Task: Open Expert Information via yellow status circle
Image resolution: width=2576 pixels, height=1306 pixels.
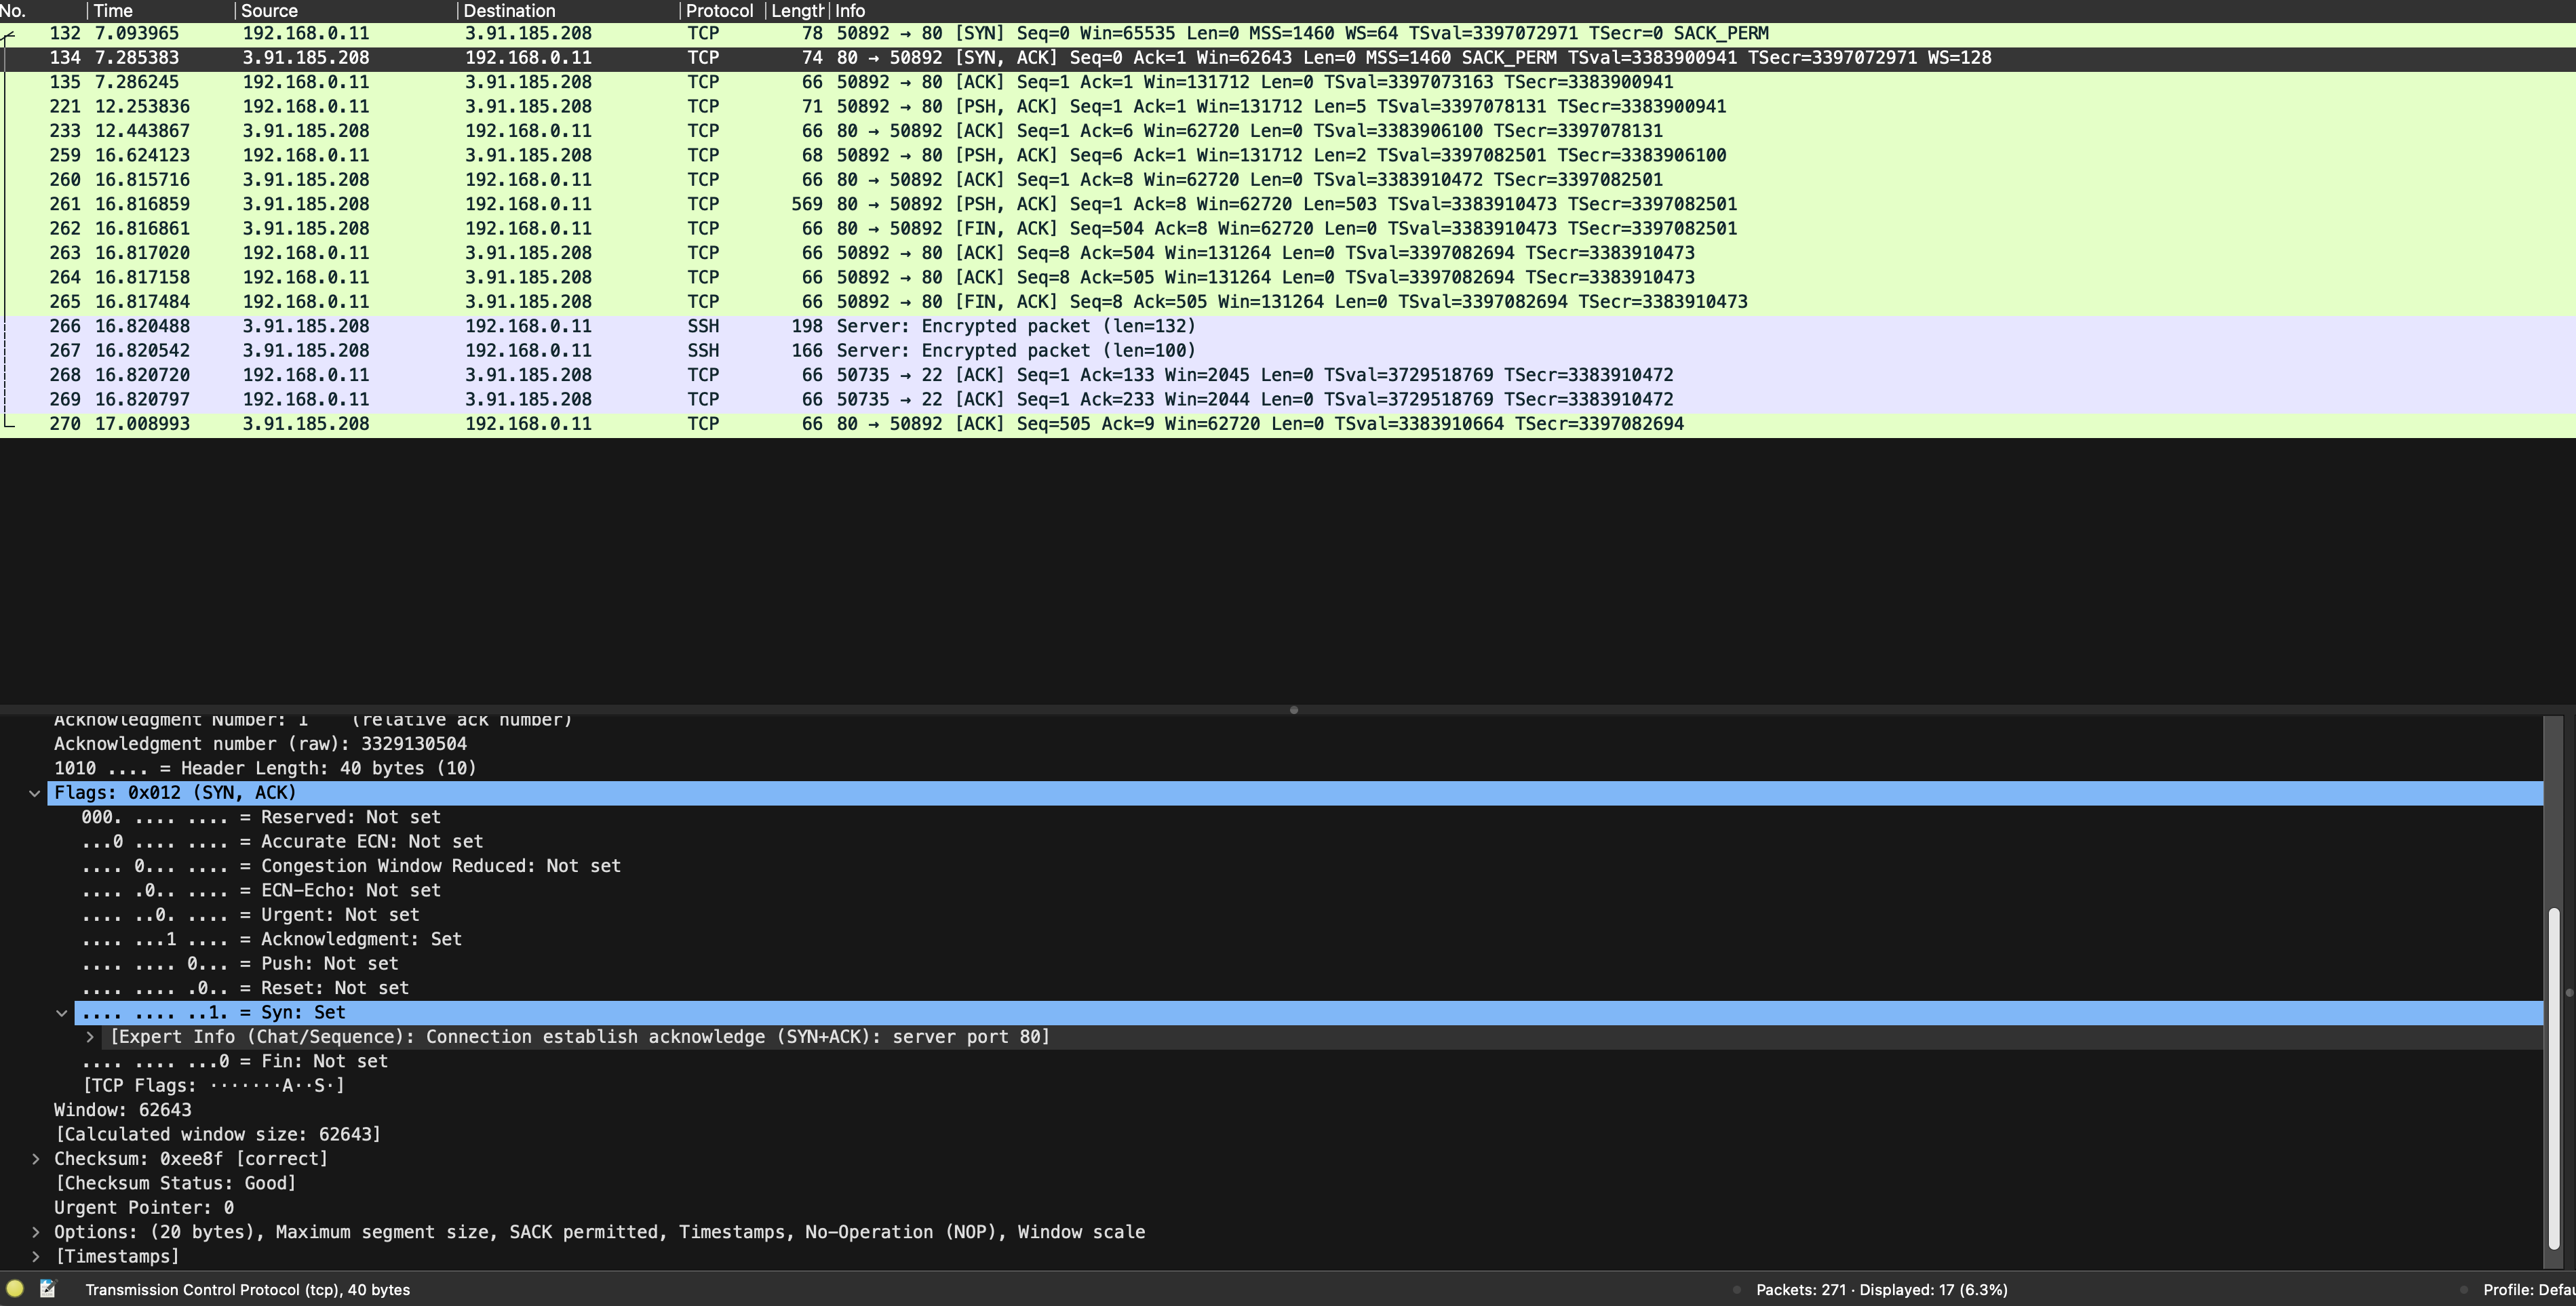Action: (15, 1289)
